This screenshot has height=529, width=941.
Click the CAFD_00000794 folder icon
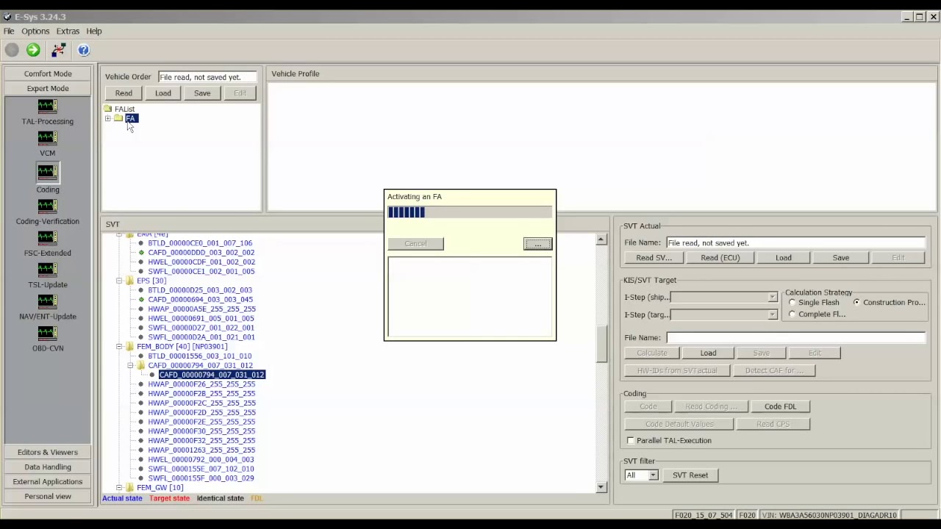click(140, 365)
